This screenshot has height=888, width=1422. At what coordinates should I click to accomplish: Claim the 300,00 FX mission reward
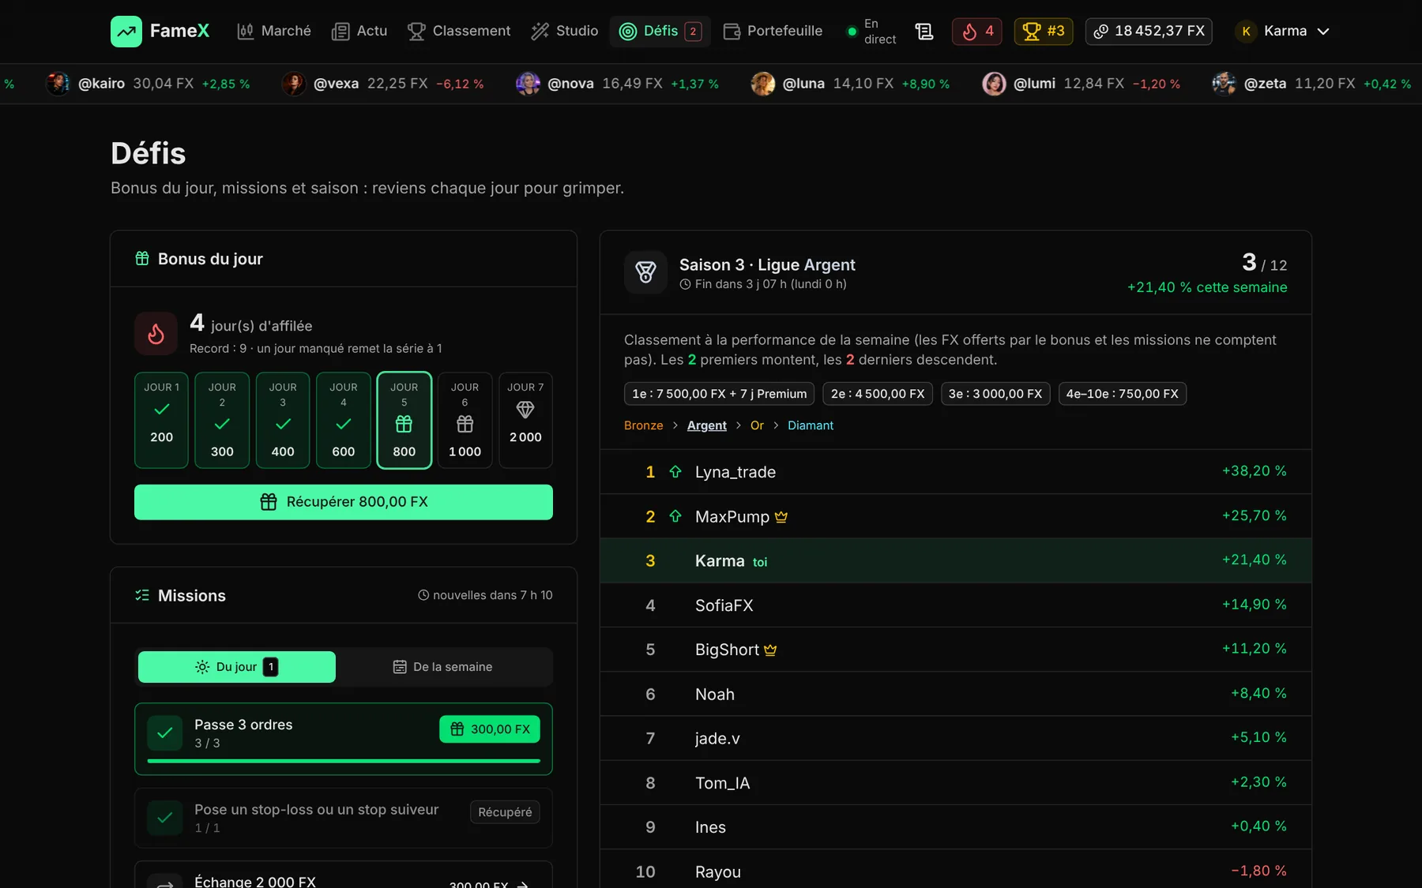490,729
